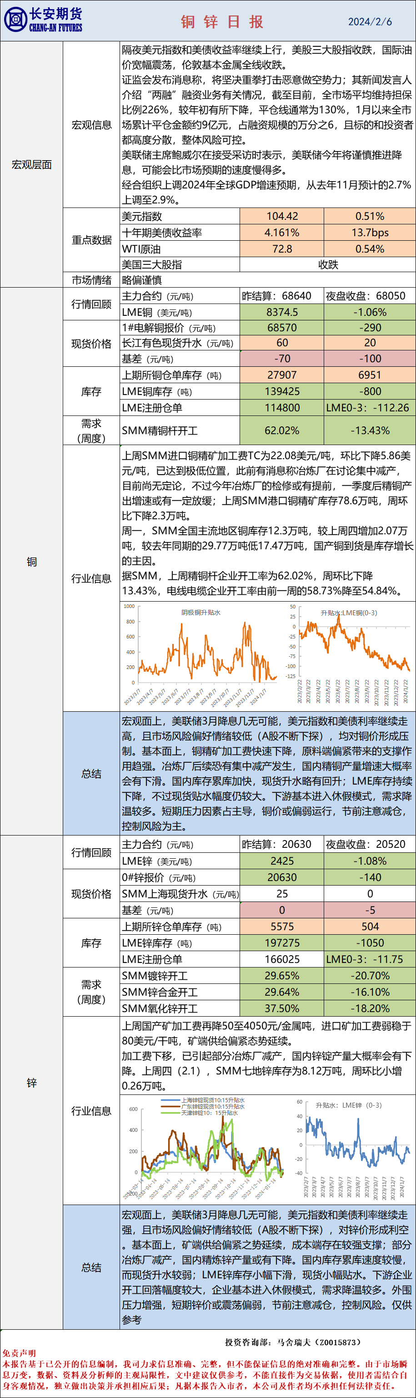Viewport: 416px width, 1398px height.
Task: Select the LME锌 price 2425
Action: point(282,861)
